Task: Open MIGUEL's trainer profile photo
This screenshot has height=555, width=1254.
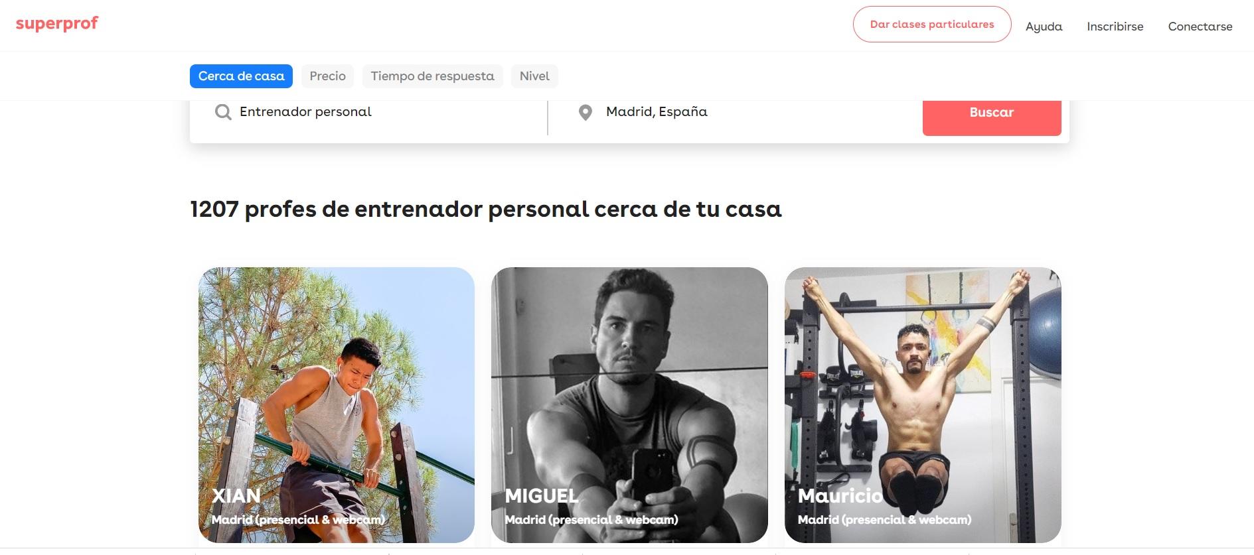Action: [x=629, y=404]
